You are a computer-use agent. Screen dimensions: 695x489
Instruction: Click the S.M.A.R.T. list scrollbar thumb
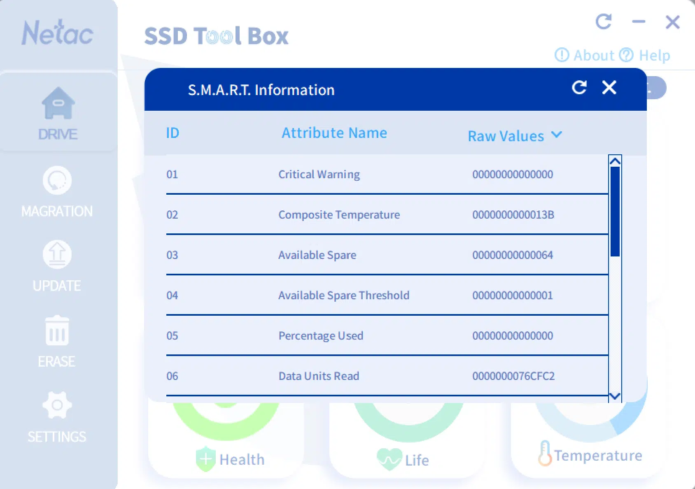(615, 212)
